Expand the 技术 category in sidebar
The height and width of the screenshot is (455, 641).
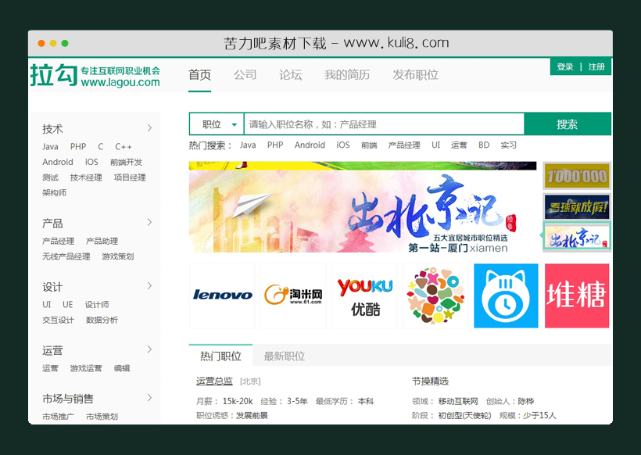tap(51, 129)
